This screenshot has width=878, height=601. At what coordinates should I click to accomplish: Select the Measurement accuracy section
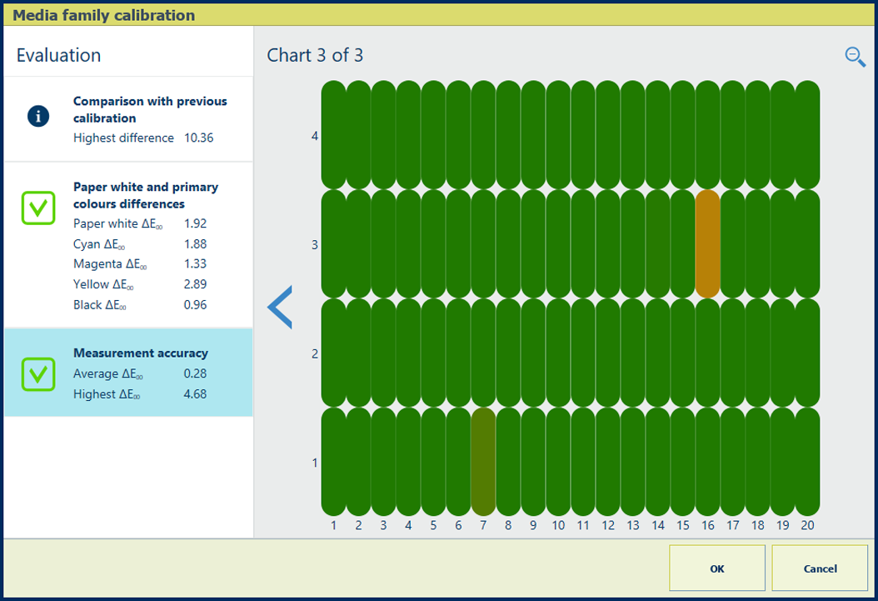coord(129,373)
